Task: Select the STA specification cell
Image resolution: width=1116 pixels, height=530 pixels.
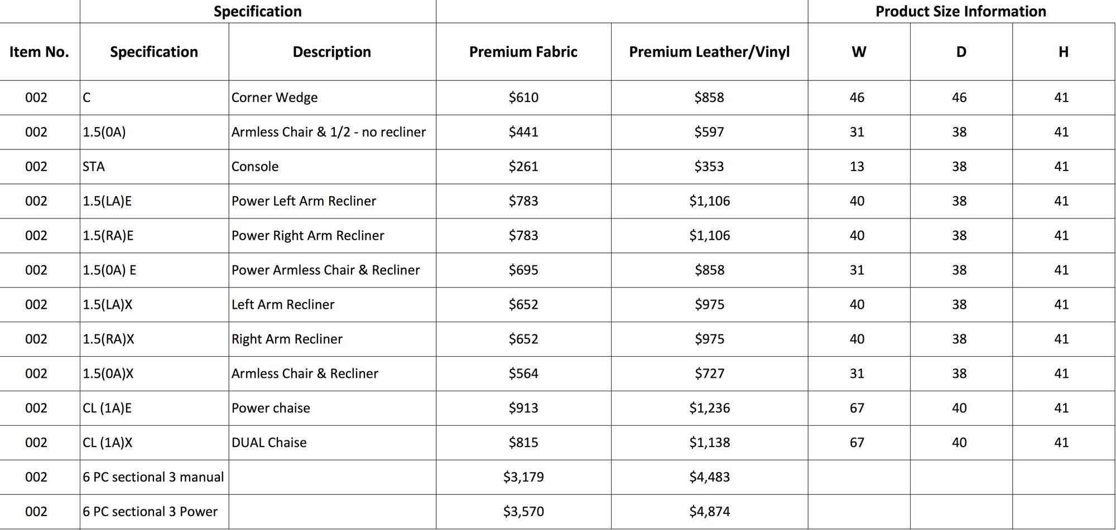Action: tap(154, 167)
